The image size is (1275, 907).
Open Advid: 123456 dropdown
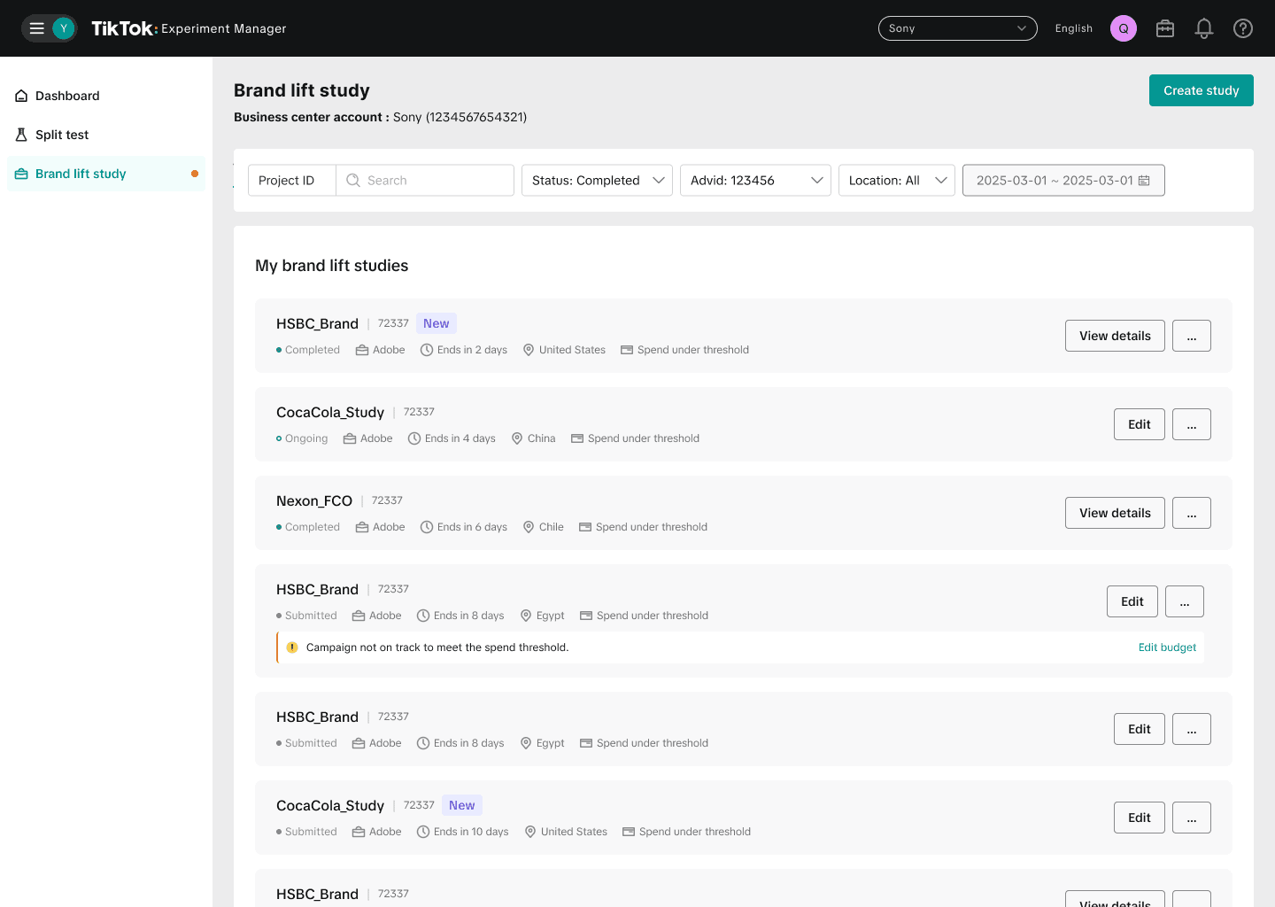tap(755, 180)
